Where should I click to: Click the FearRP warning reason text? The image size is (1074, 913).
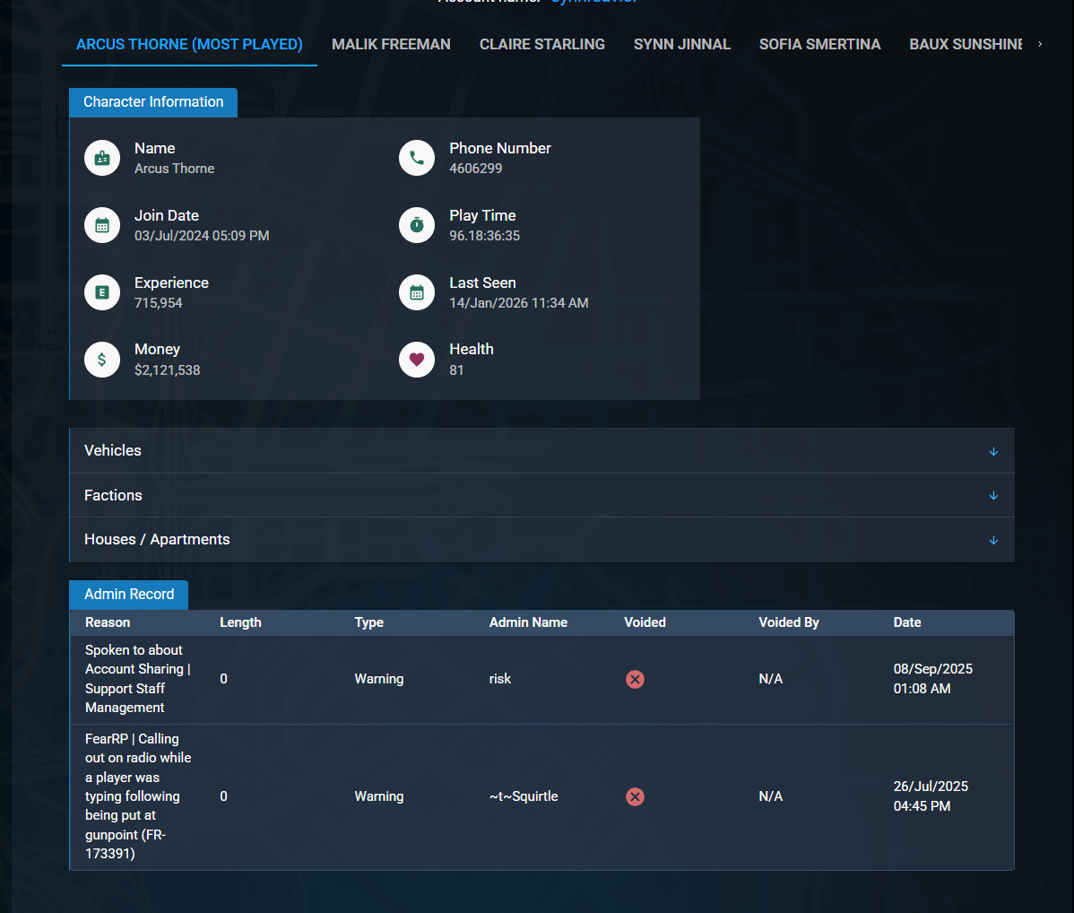coord(138,796)
